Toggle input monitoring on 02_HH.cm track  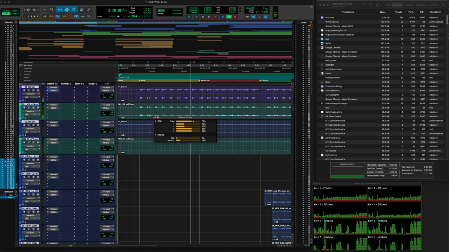[x=29, y=125]
